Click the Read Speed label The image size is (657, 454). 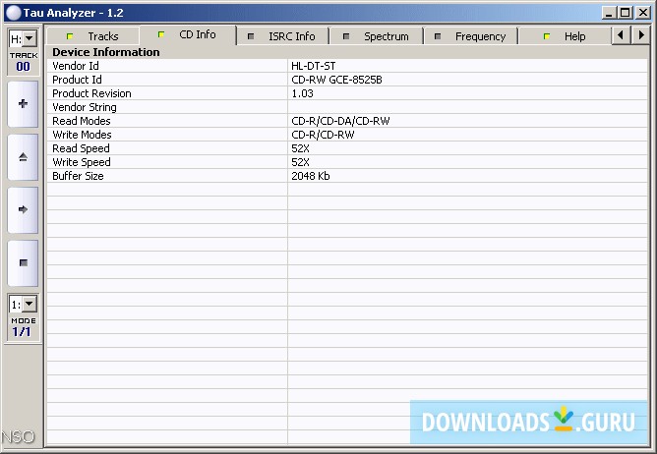tap(82, 148)
